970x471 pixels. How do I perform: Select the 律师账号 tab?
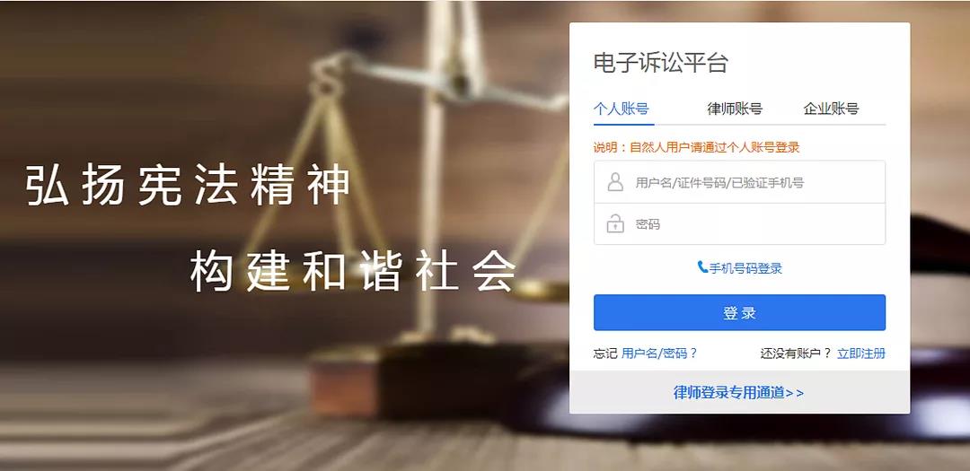click(x=735, y=109)
